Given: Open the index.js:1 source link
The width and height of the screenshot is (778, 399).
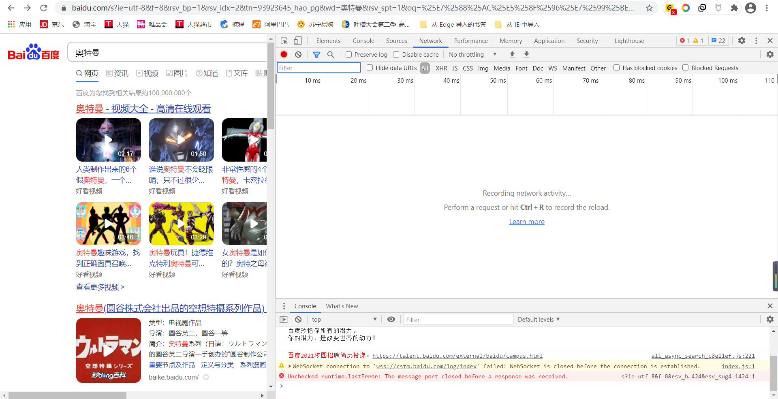Looking at the screenshot, I should tap(738, 366).
